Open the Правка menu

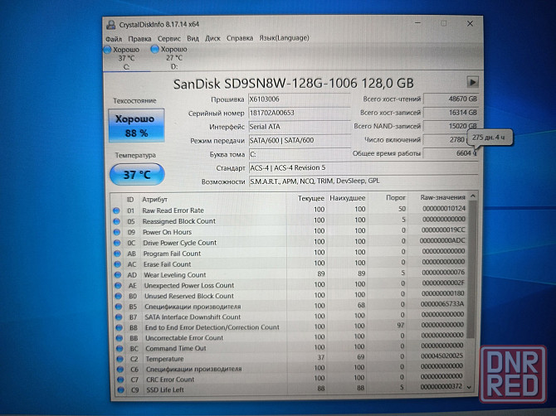139,39
